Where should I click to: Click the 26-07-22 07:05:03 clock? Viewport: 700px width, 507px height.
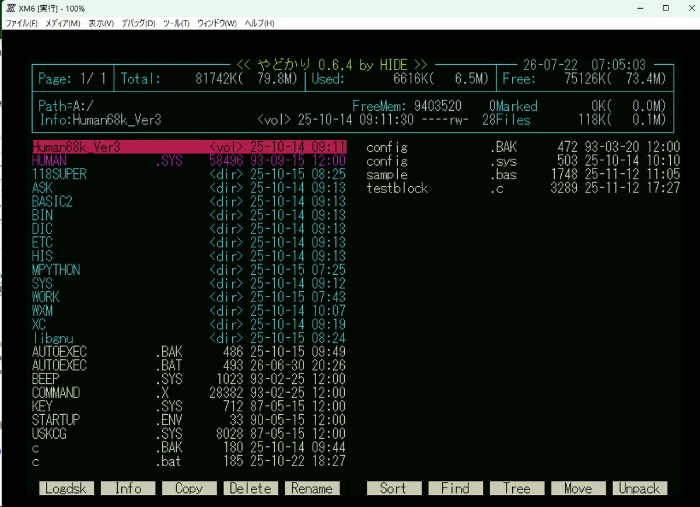pos(584,64)
